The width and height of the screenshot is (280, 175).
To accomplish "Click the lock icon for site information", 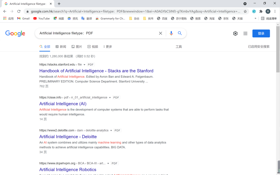I will pyautogui.click(x=27, y=11).
